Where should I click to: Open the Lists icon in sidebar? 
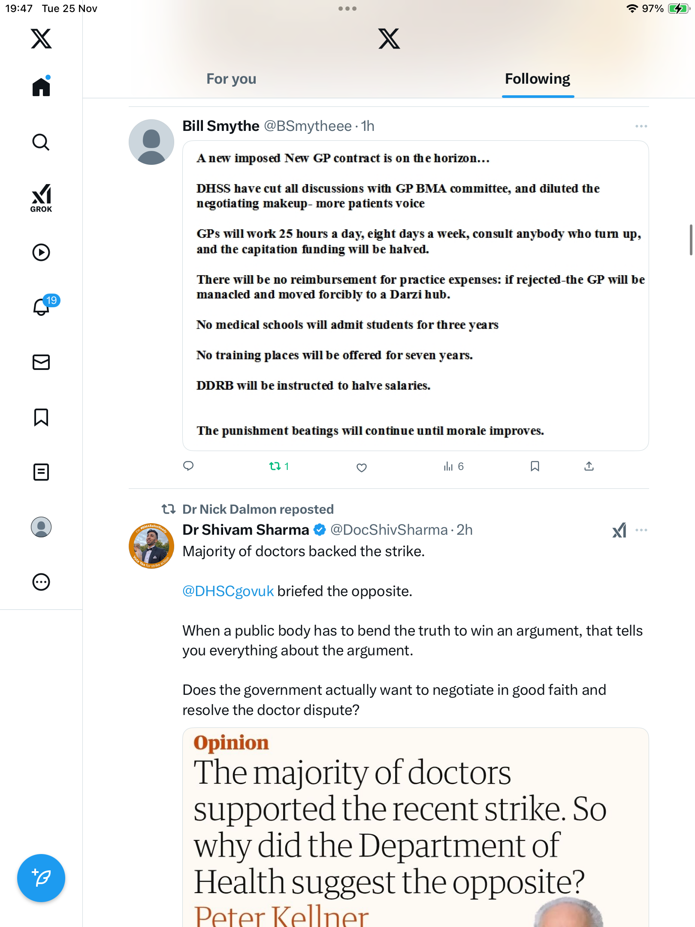(x=41, y=472)
